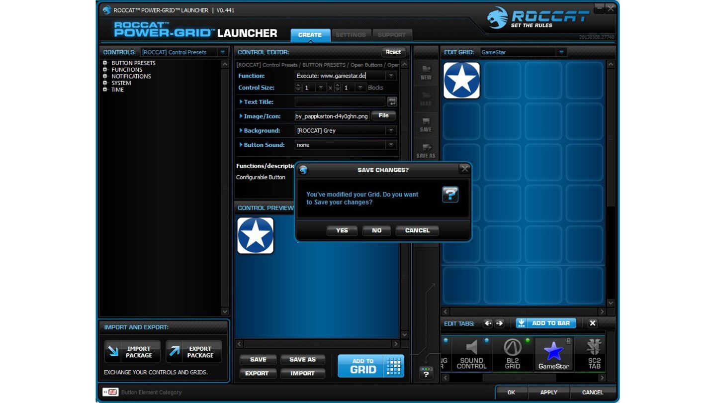Click the bottom CANCEL button next to APPLY

593,392
